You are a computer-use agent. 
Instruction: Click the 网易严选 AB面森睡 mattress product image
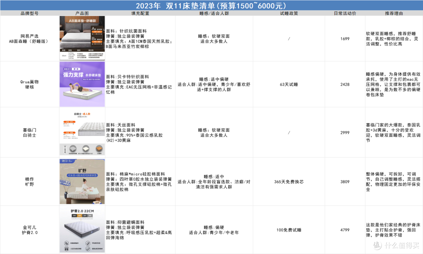pyautogui.click(x=82, y=38)
